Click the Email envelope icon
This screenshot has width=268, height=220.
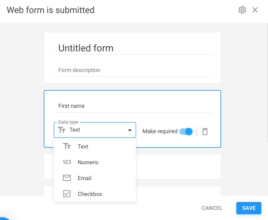tap(67, 178)
